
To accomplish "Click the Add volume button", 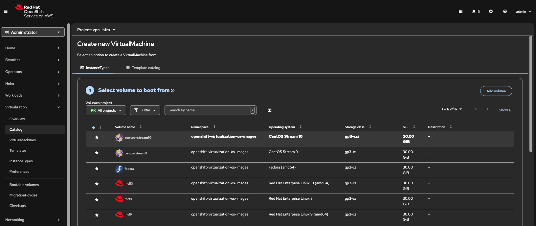I will [496, 91].
